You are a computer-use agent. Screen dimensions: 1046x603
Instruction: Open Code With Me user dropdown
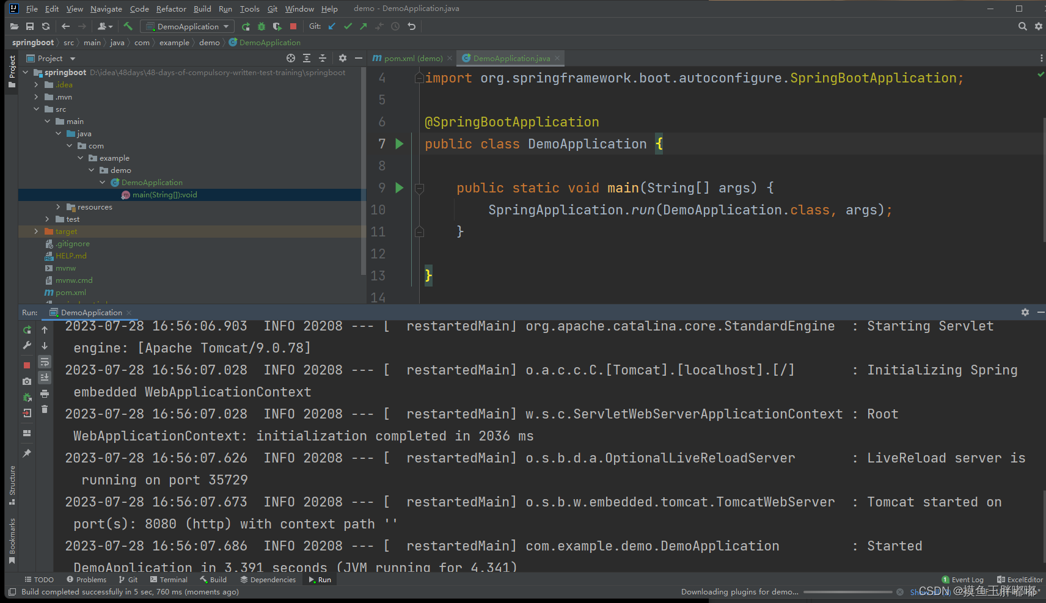click(105, 26)
